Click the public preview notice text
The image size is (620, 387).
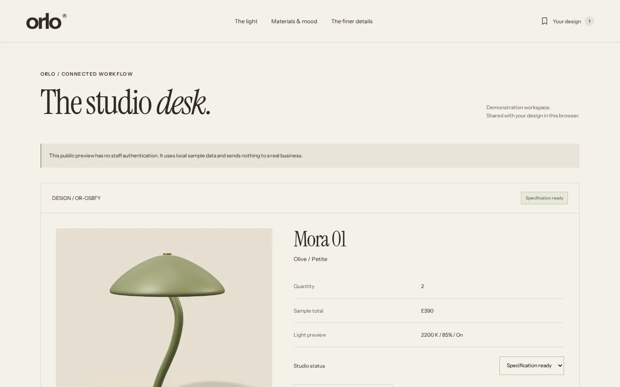point(176,156)
